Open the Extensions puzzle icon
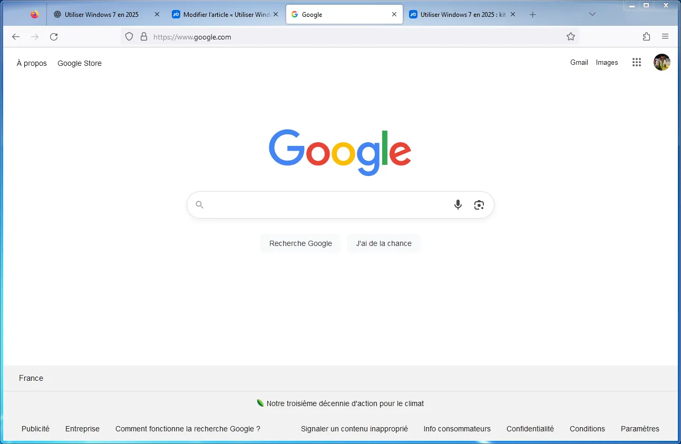 point(647,37)
